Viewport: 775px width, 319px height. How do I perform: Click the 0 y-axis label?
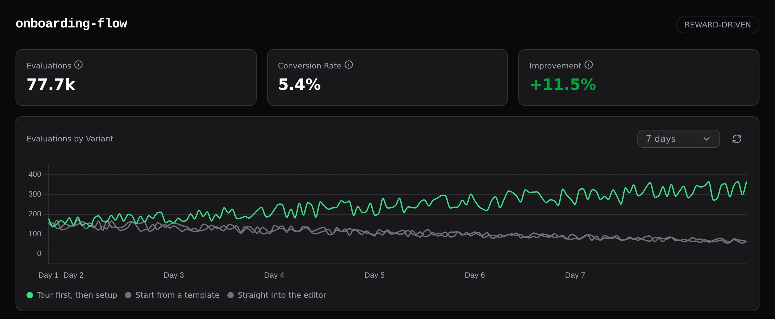coord(39,254)
